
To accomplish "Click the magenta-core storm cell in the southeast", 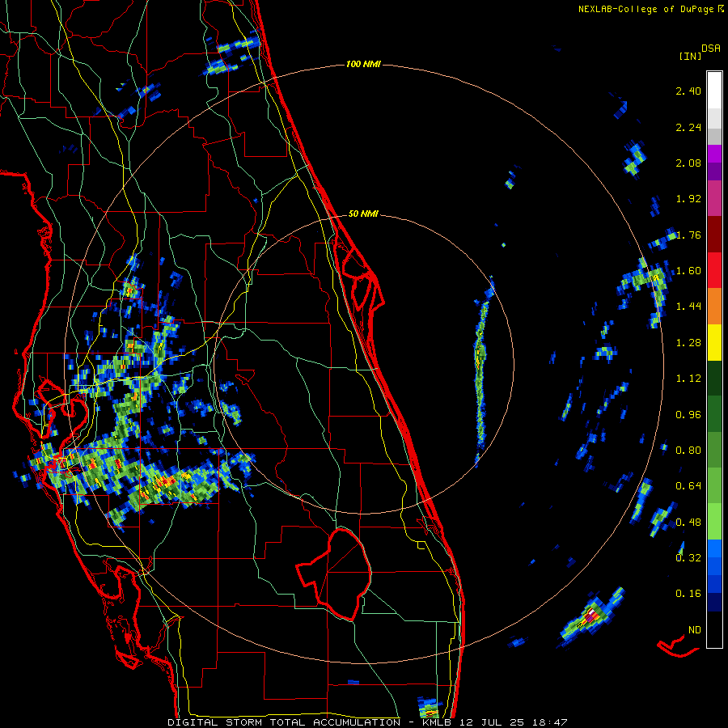I will pyautogui.click(x=591, y=617).
